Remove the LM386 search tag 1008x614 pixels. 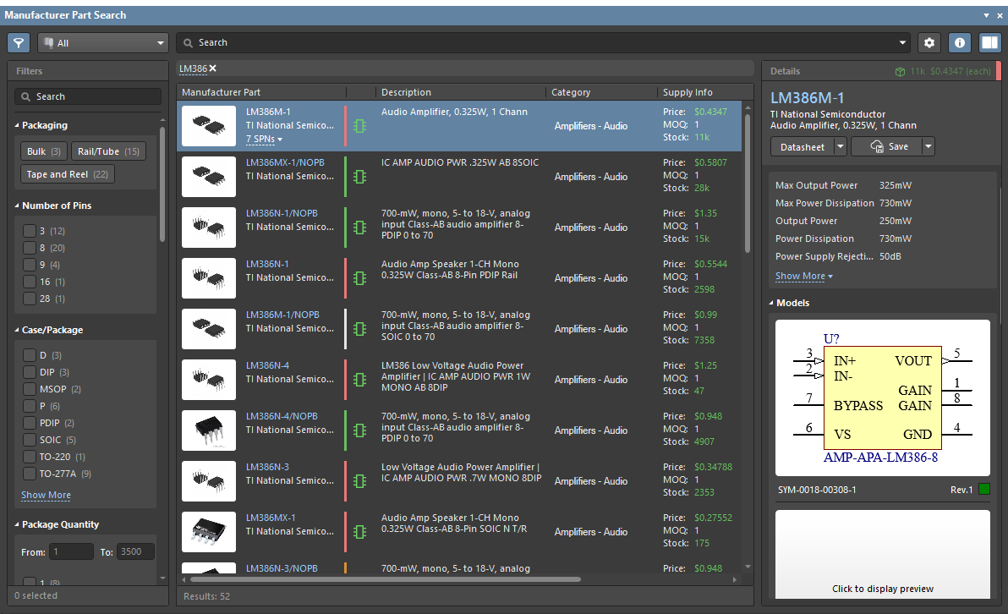click(213, 69)
